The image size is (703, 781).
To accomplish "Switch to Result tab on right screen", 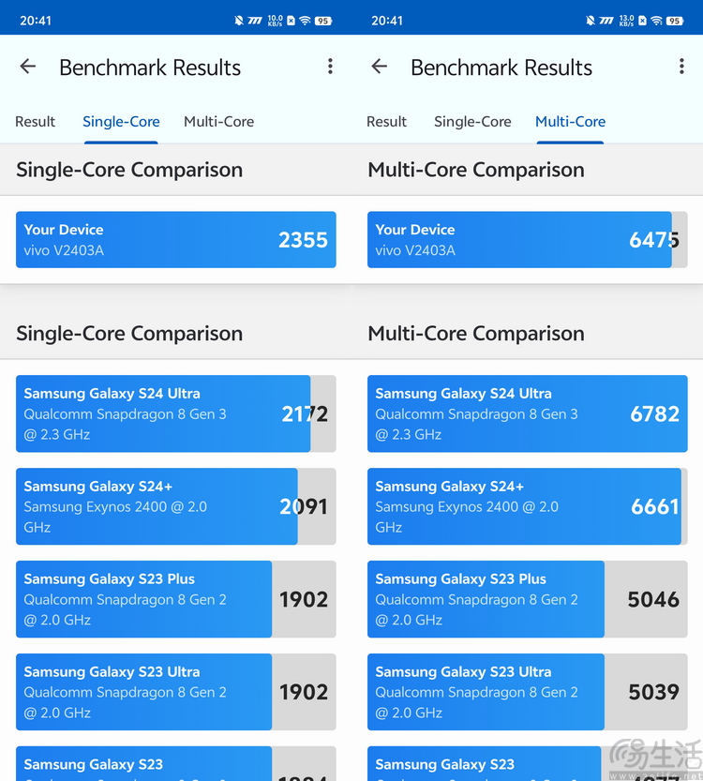I will tap(386, 122).
